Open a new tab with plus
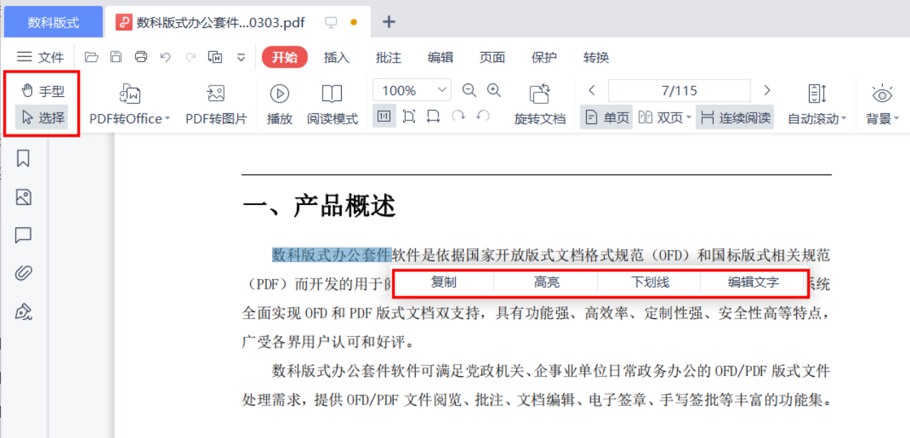 tap(389, 22)
